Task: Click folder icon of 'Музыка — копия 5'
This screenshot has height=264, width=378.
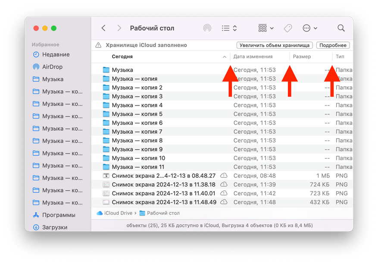Action: point(106,114)
